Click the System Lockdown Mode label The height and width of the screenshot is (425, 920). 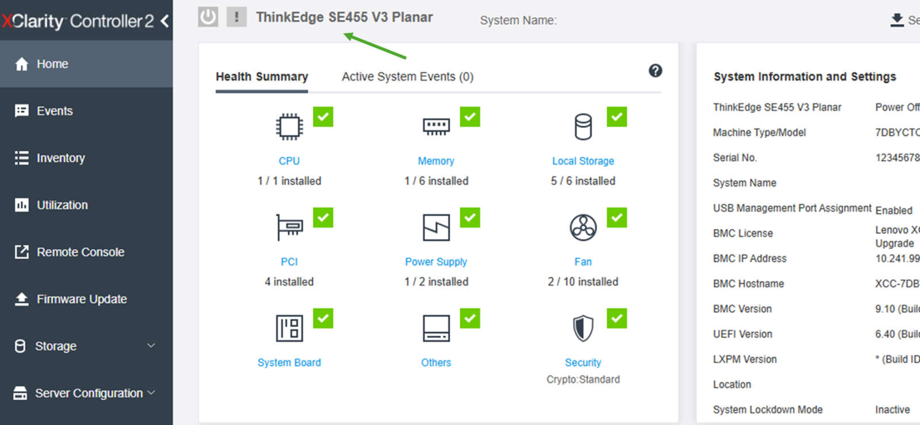768,409
